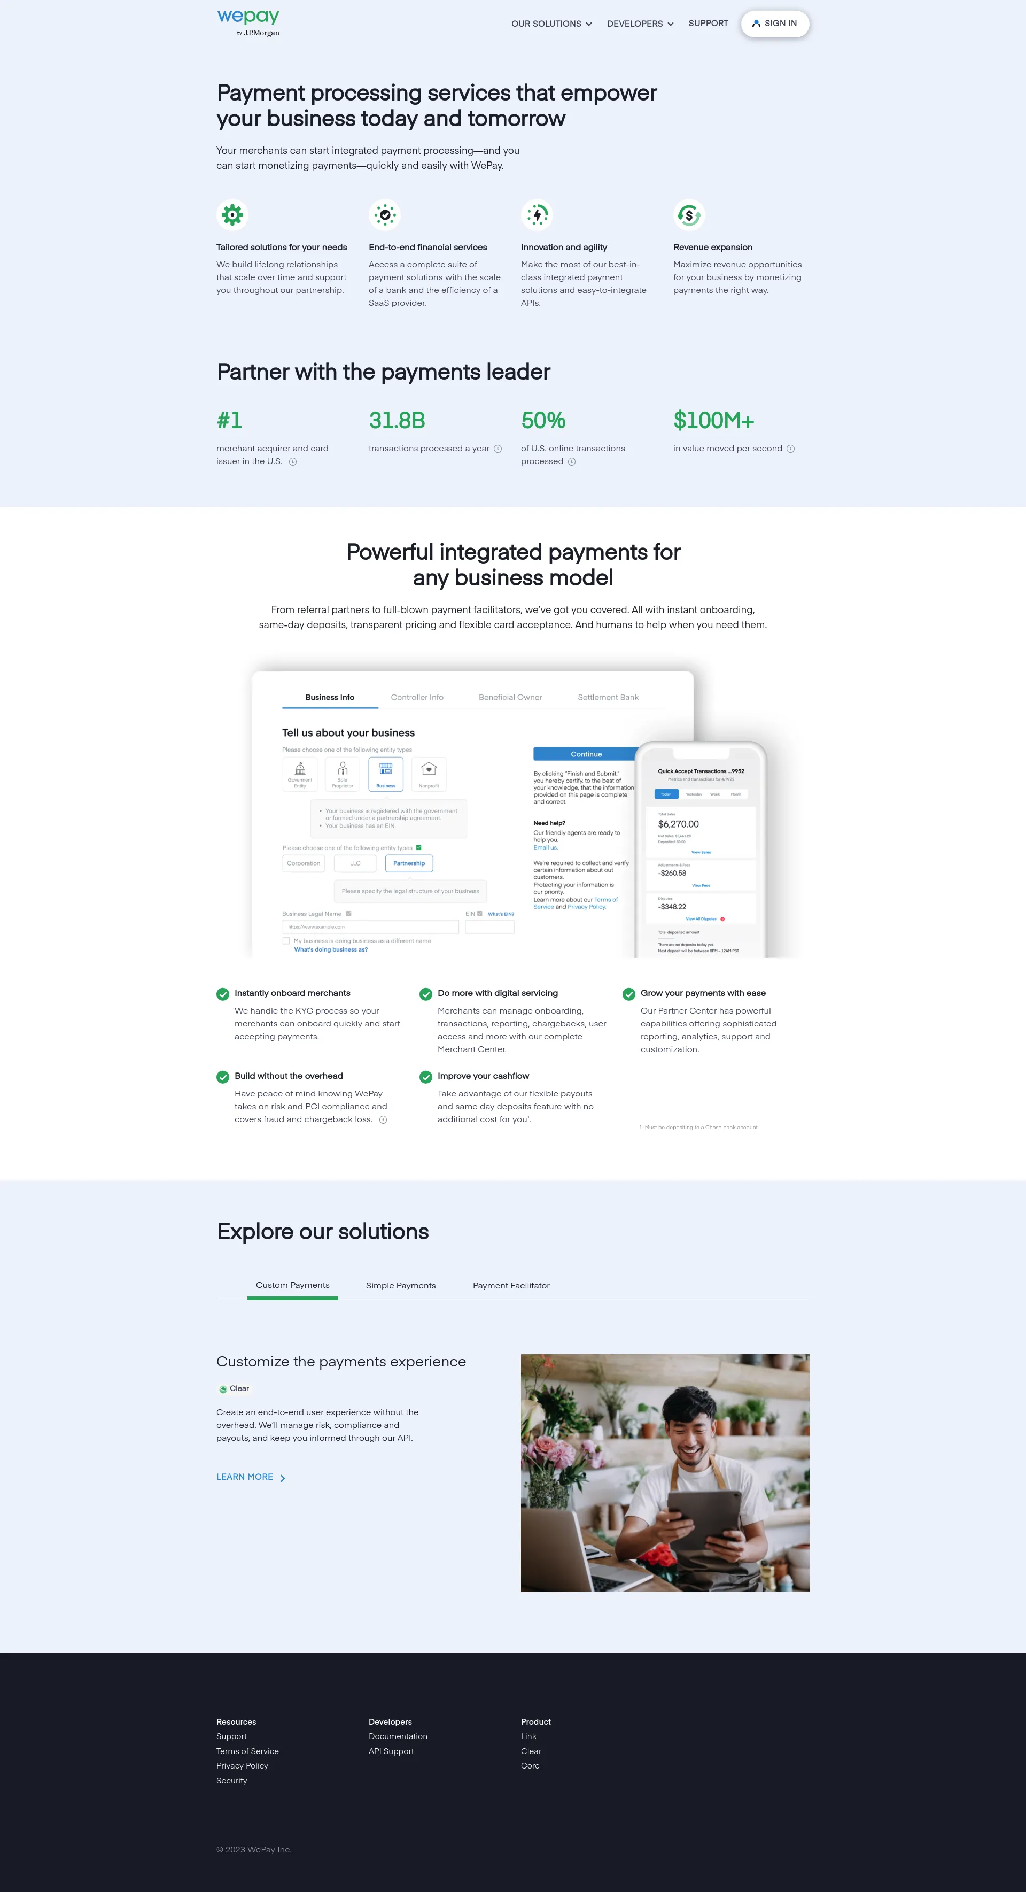This screenshot has height=1892, width=1026.
Task: Select the Payment Facilitator tab
Action: pyautogui.click(x=510, y=1285)
